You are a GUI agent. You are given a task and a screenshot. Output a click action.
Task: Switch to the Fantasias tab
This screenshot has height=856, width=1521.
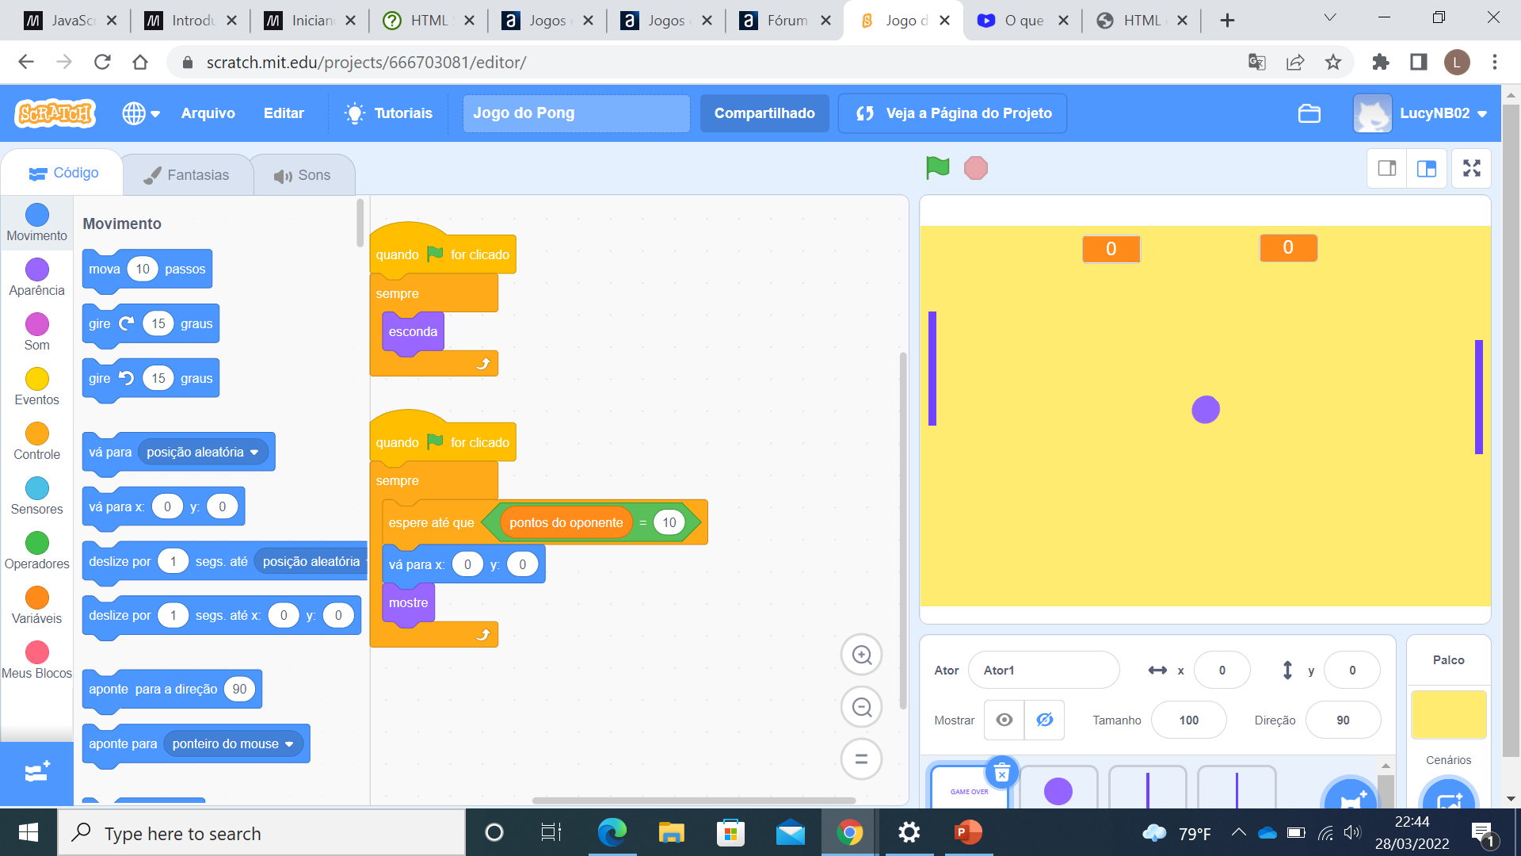tap(187, 174)
